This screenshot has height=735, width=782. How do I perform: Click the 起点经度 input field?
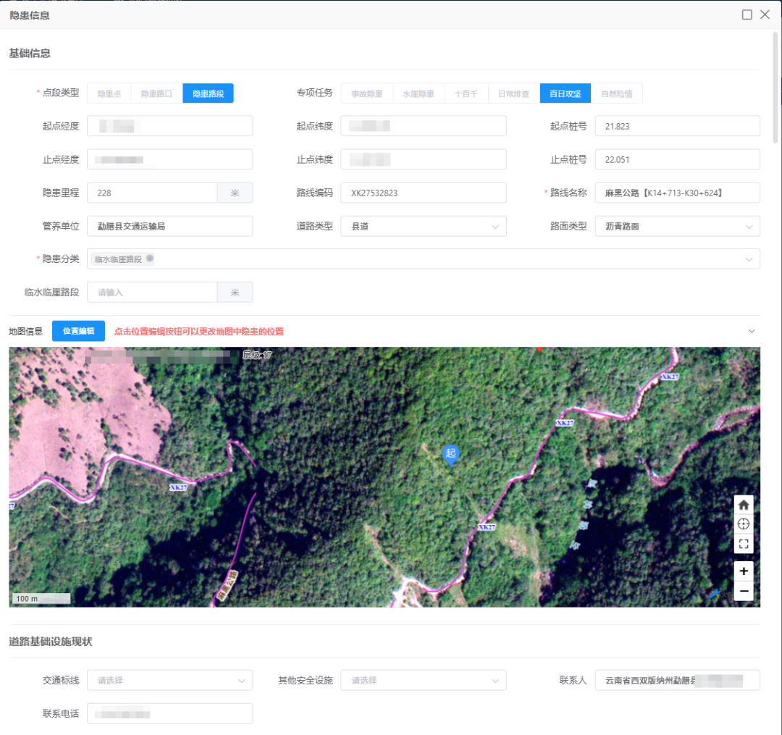coord(169,126)
